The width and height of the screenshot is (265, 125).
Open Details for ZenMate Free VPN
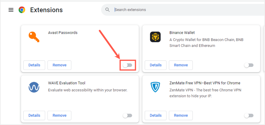pos(156,116)
